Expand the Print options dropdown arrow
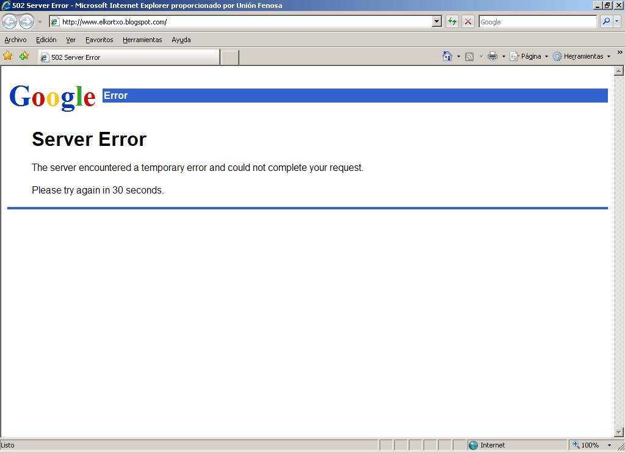This screenshot has height=453, width=625. coord(504,56)
